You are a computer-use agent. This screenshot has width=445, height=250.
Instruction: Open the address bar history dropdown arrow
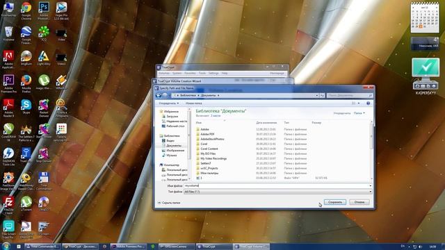317,96
